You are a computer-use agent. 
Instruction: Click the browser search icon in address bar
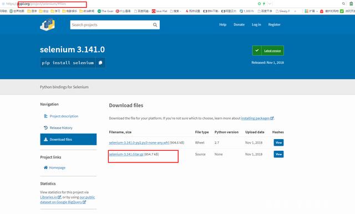point(343,4)
